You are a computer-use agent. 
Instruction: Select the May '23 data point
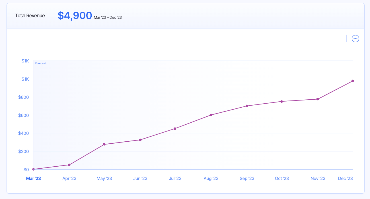coord(104,144)
